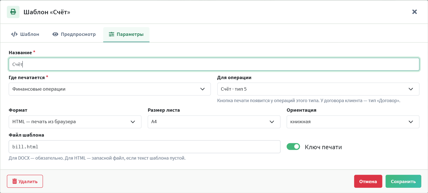Click the «Формат» field label
Screen dimensions: 428x193
click(x=18, y=110)
